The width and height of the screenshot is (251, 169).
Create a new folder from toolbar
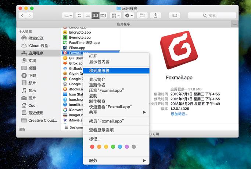[142, 15]
